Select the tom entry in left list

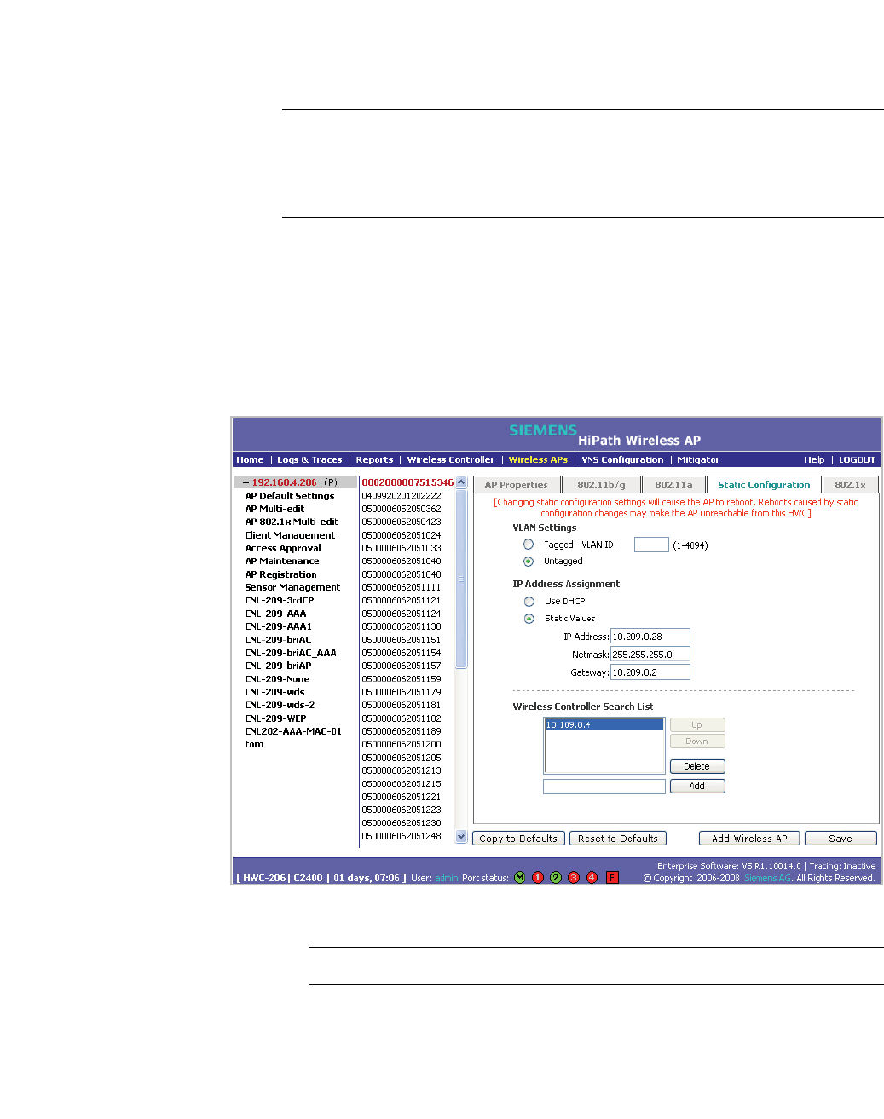(x=254, y=744)
